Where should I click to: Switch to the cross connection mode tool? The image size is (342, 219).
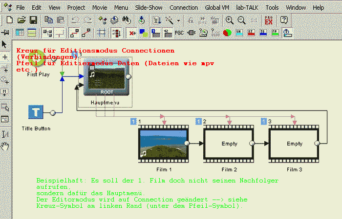[x=5, y=57]
